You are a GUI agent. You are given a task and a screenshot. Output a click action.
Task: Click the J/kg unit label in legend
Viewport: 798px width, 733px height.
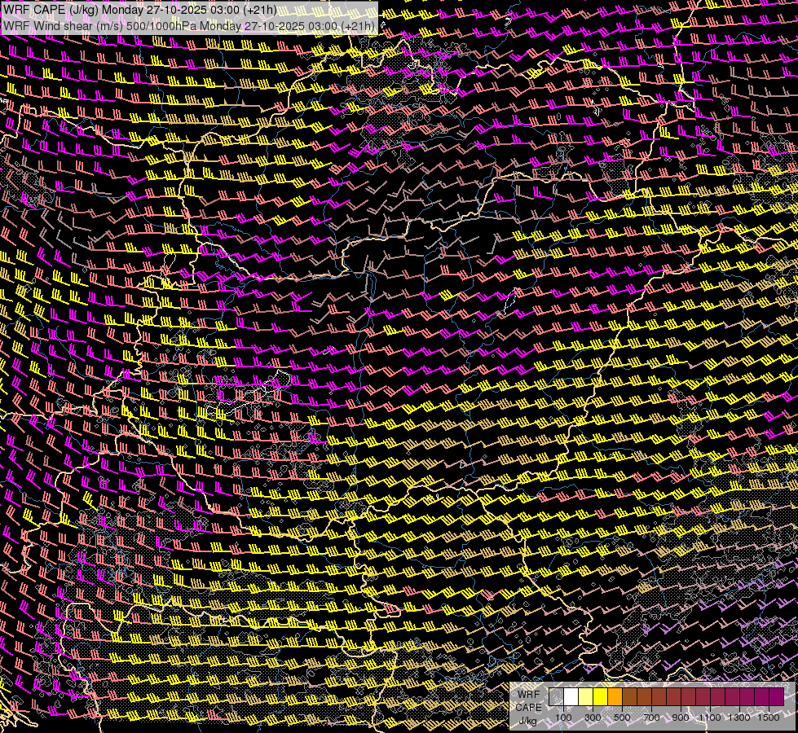[528, 721]
